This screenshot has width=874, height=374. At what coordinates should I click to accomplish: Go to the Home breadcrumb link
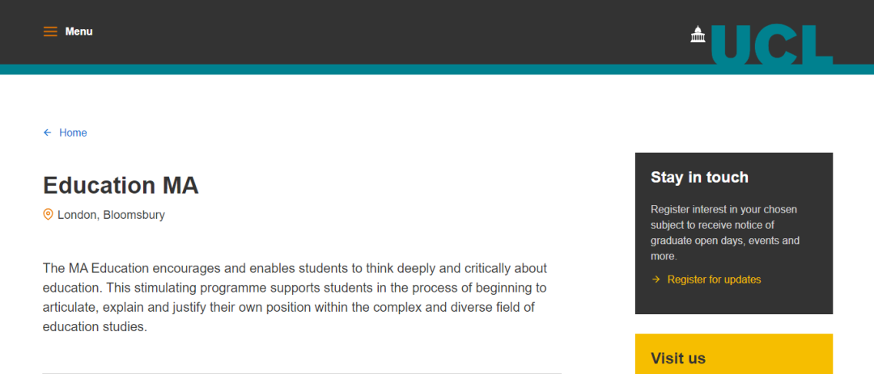coord(73,132)
